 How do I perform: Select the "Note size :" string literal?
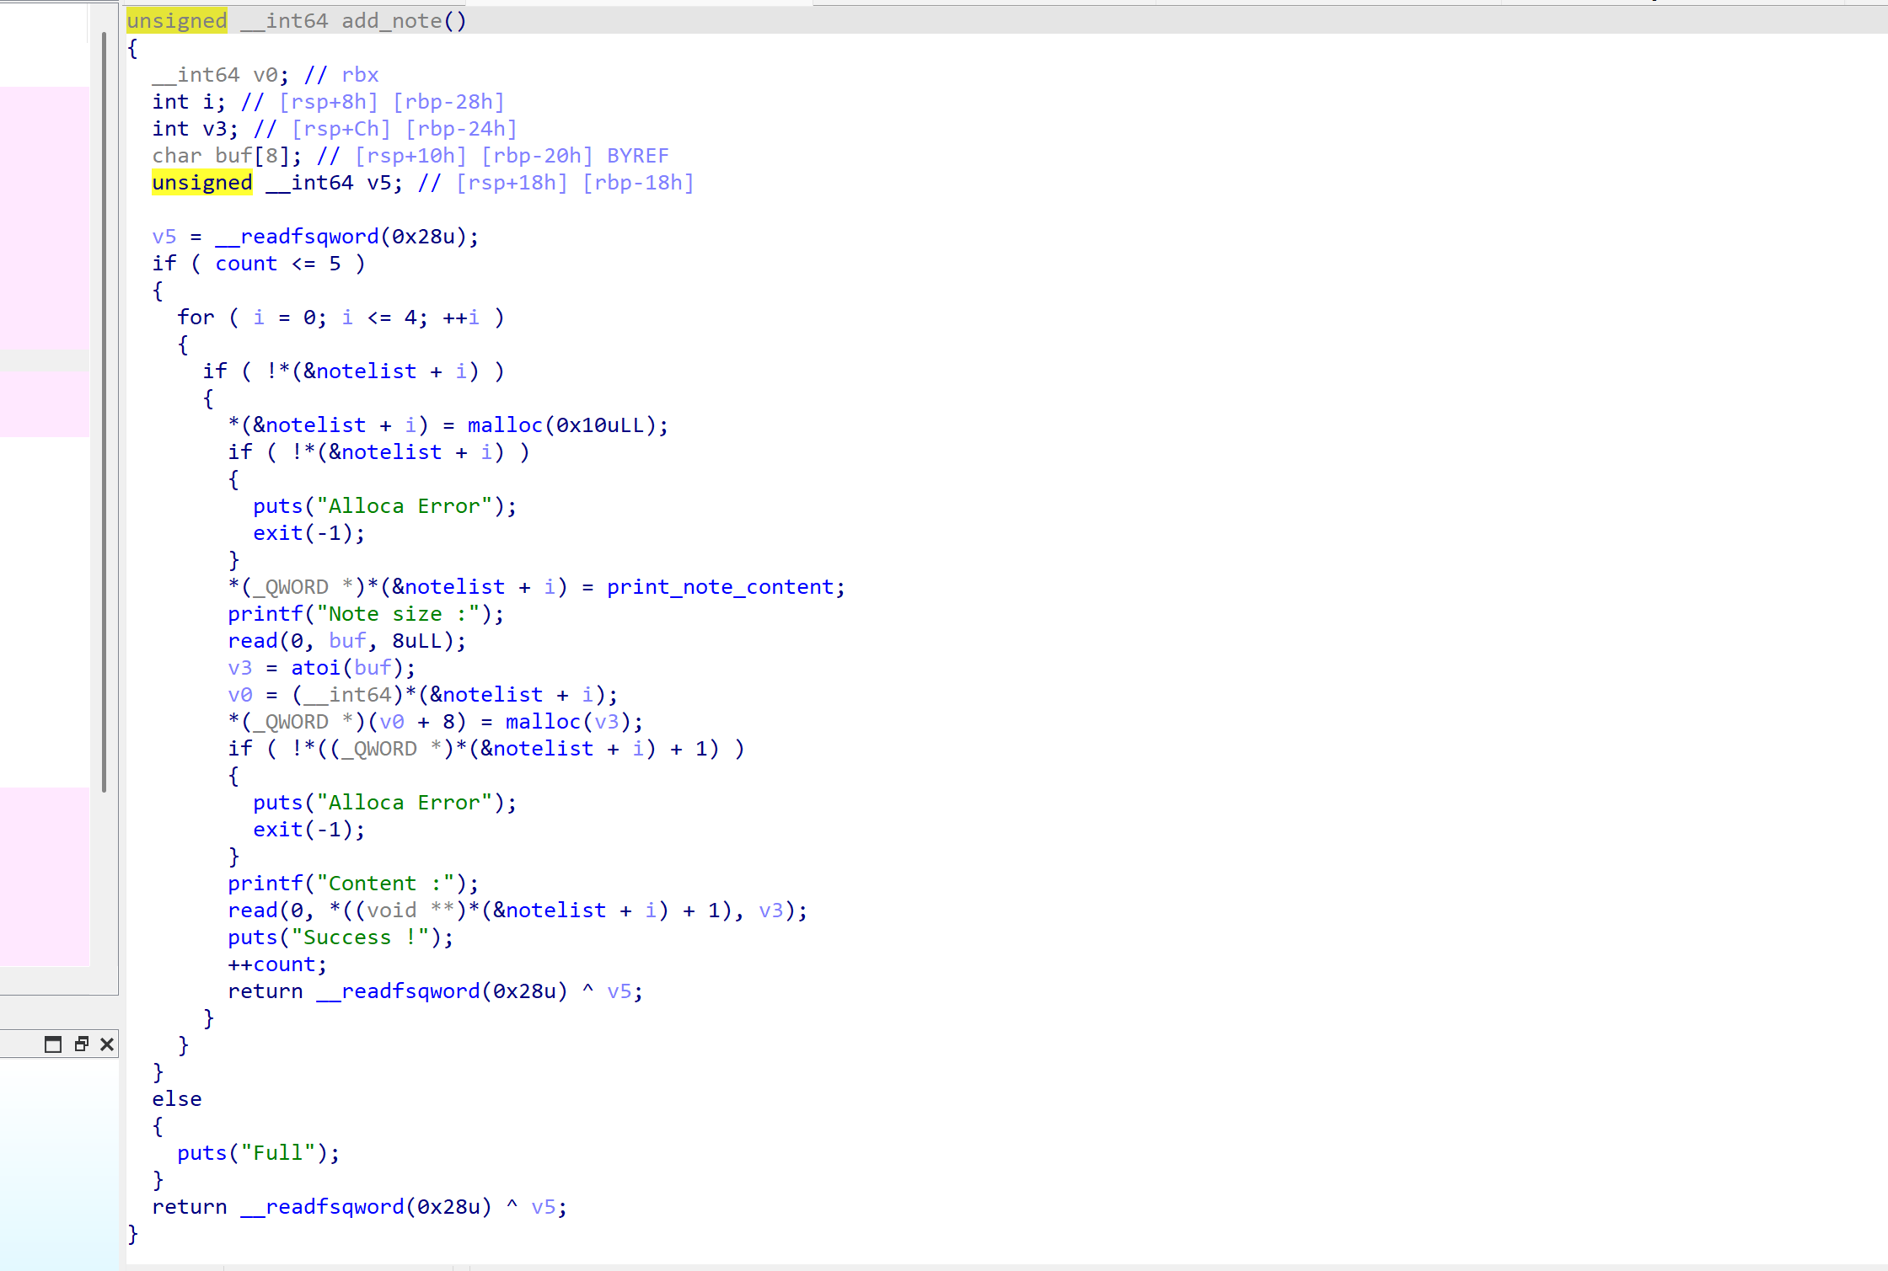point(397,614)
